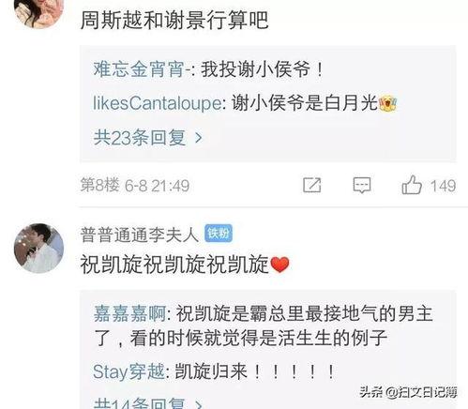
Task: Click the 149 like count
Action: click(443, 186)
